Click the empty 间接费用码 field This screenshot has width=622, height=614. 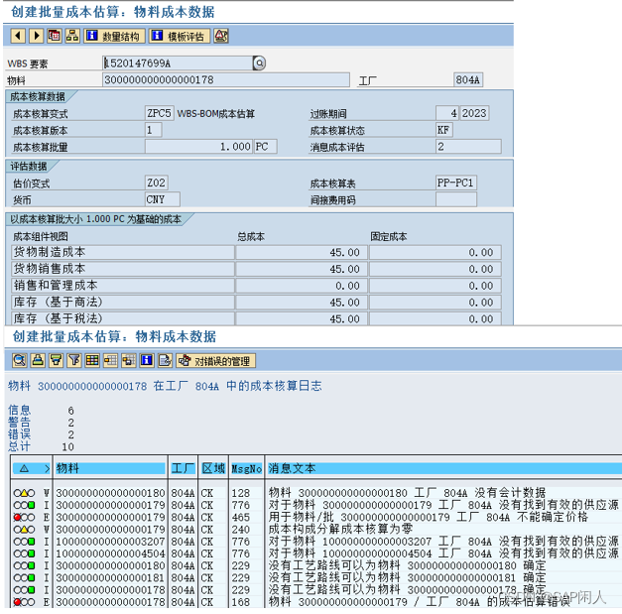click(x=456, y=199)
